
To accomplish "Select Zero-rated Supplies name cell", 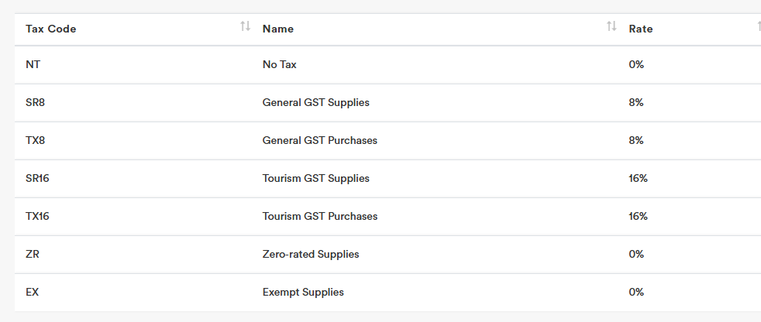I will click(x=311, y=254).
